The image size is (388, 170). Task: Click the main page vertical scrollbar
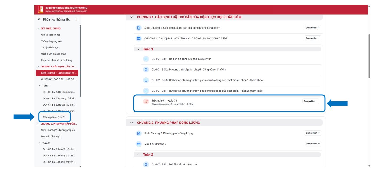coord(369,56)
